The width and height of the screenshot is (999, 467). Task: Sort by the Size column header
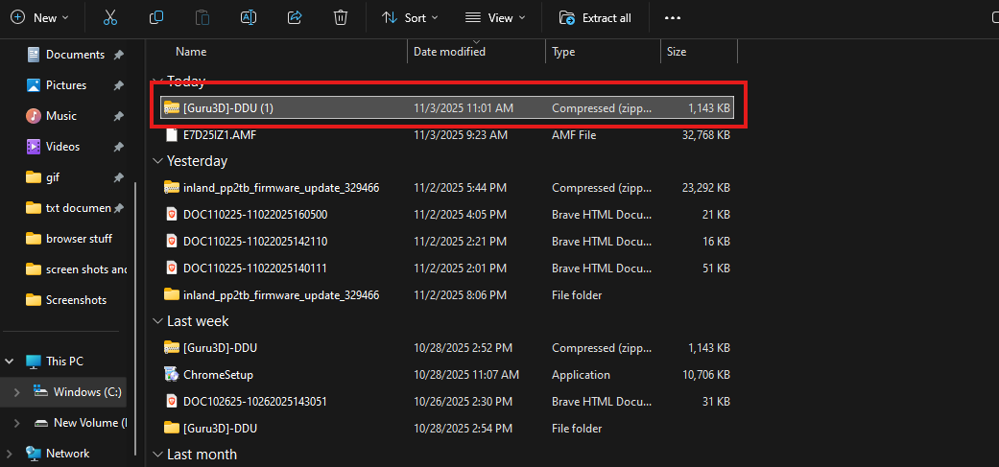point(677,52)
